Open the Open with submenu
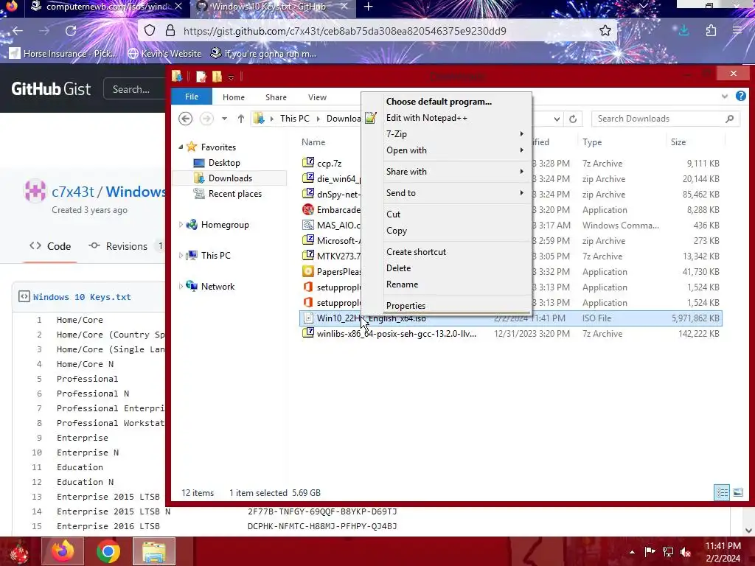The height and width of the screenshot is (566, 755). (x=446, y=150)
